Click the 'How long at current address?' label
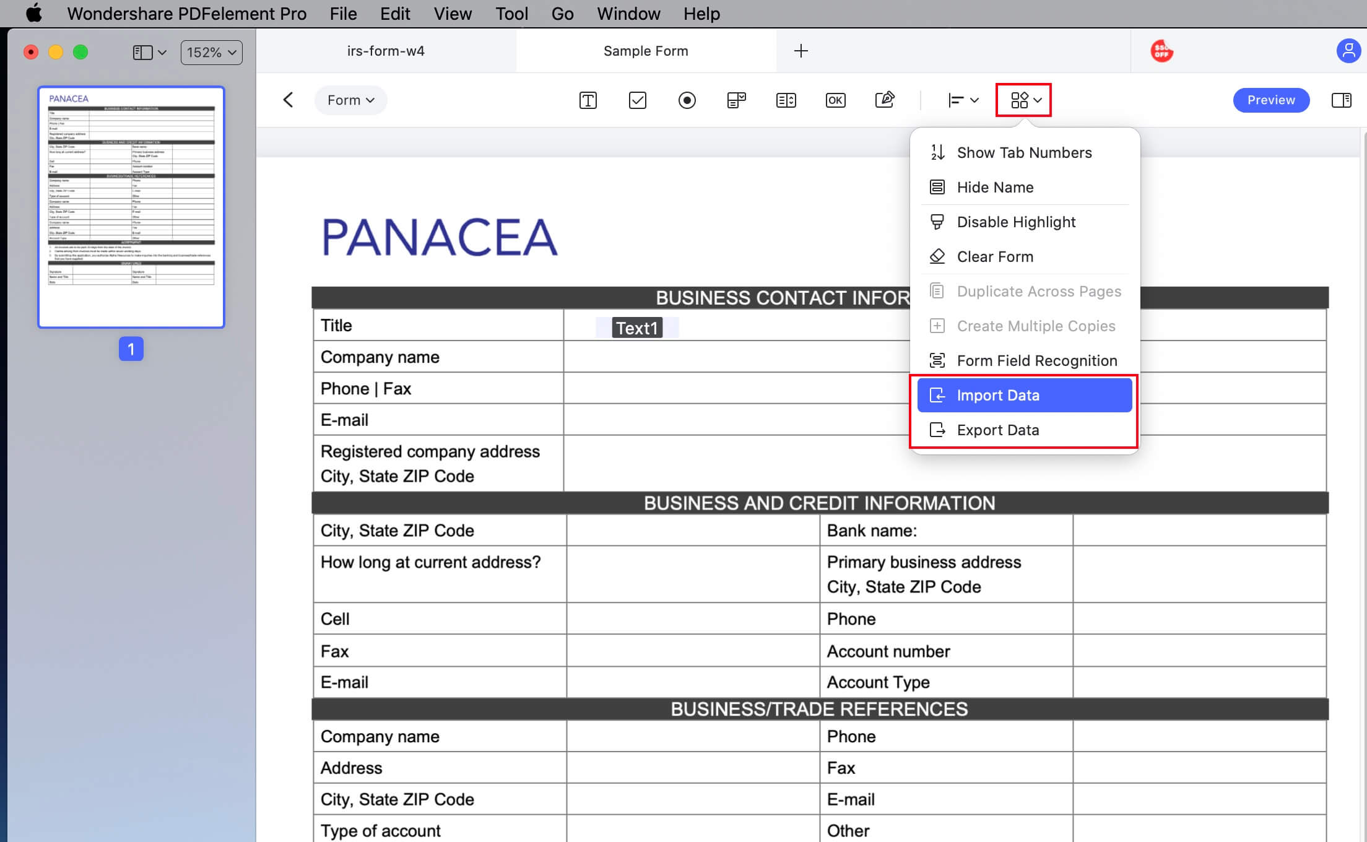The width and height of the screenshot is (1367, 842). 430,562
